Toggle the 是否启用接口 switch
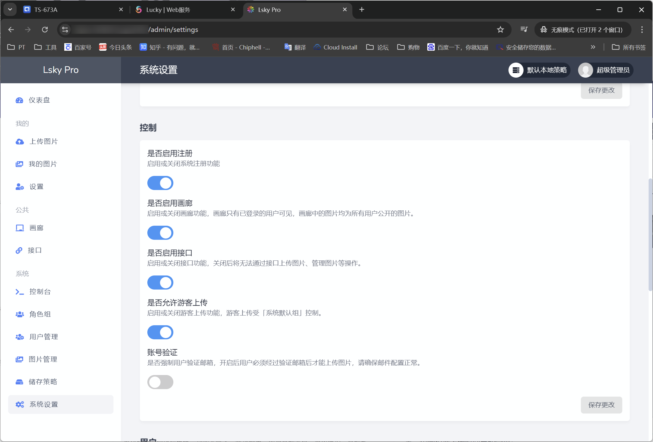This screenshot has width=653, height=442. 160,283
